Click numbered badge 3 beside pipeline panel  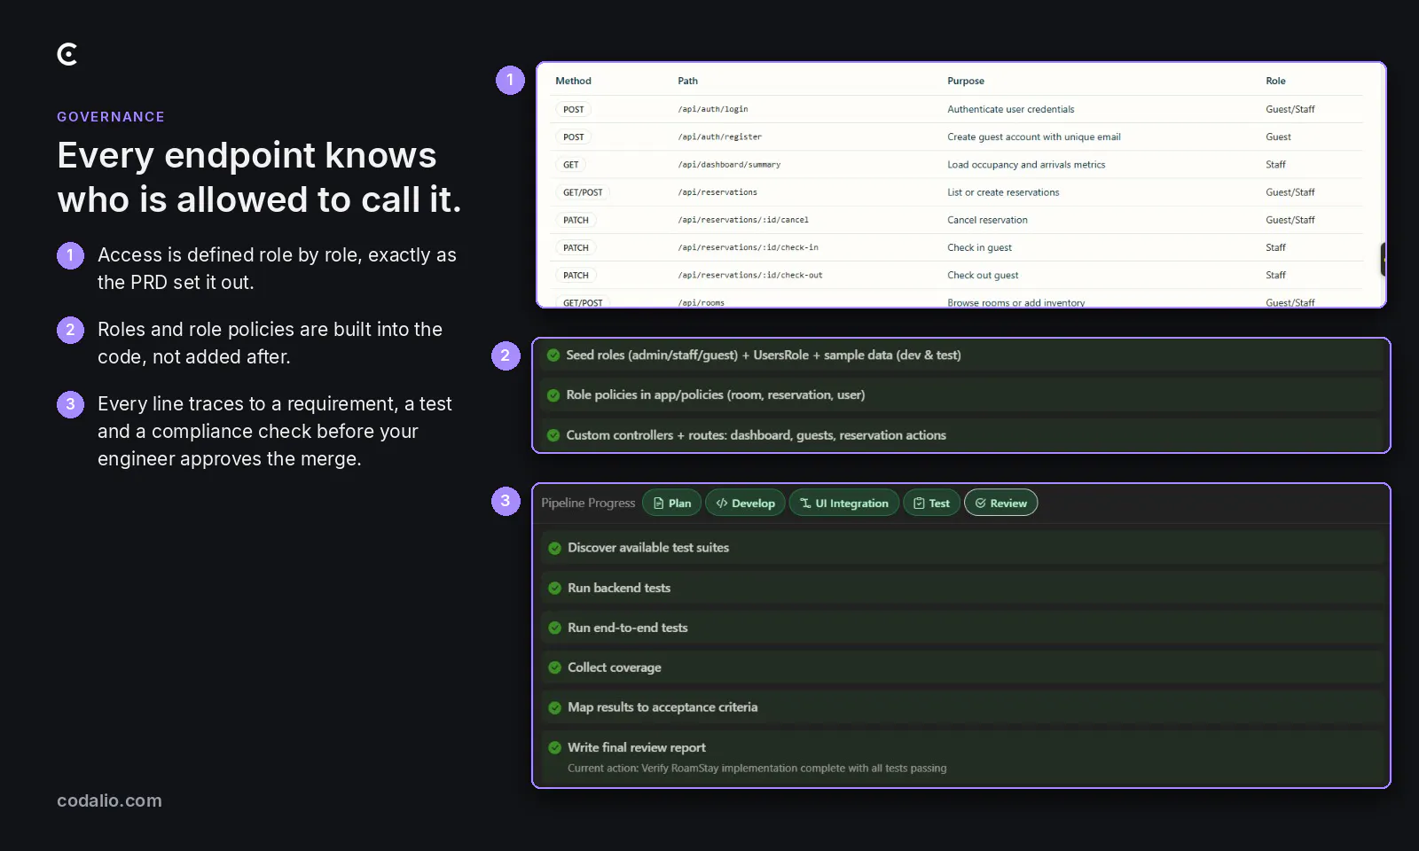(x=506, y=501)
